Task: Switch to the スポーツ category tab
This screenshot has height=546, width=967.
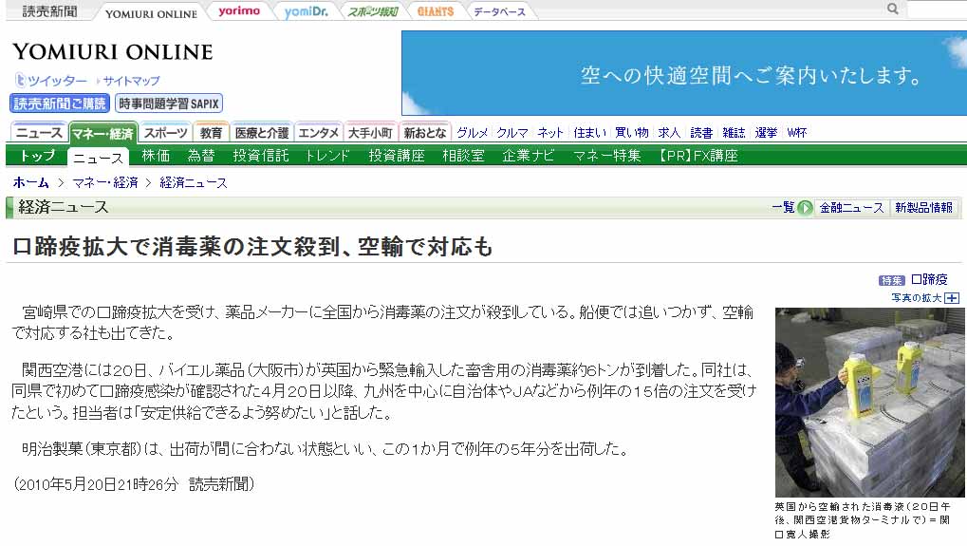Action: click(166, 133)
